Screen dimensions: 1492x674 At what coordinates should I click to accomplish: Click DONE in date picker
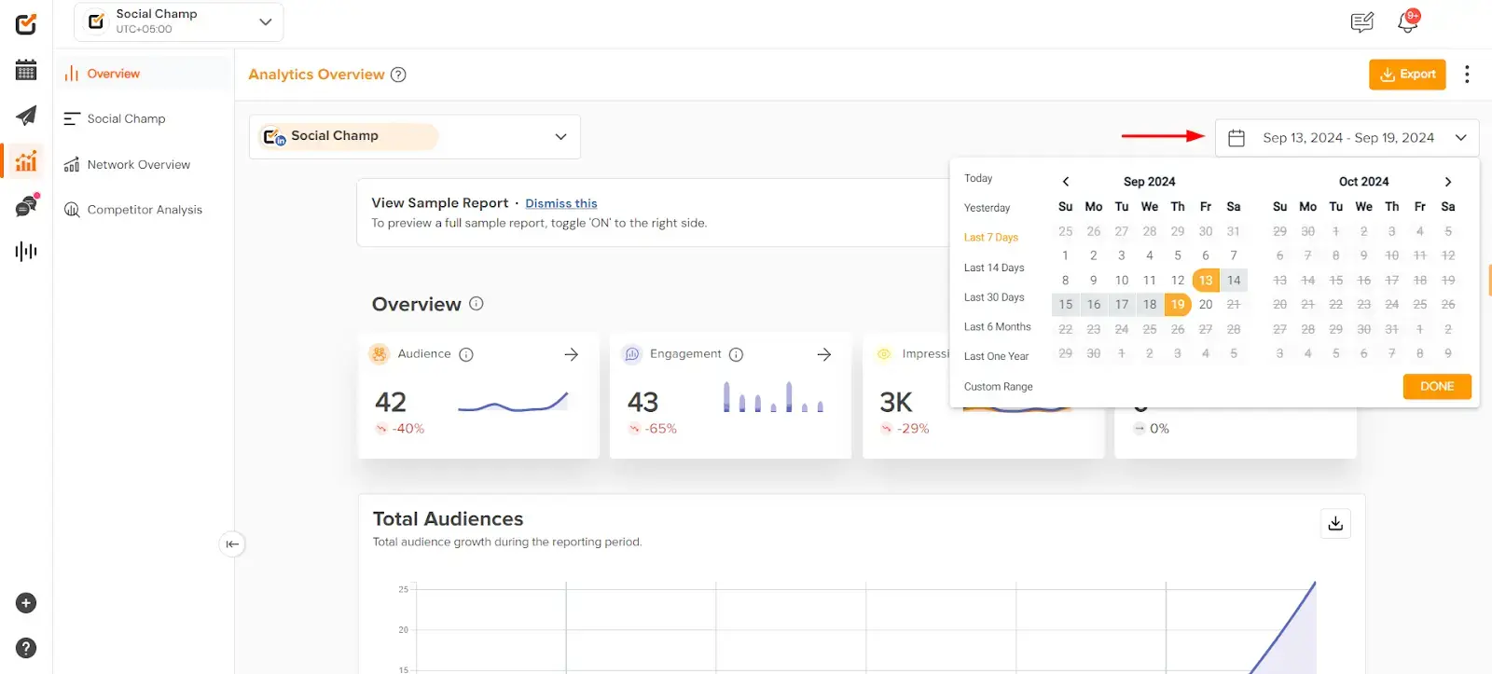pos(1437,386)
